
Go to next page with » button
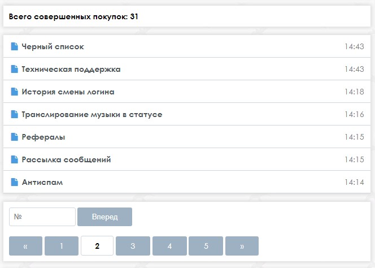coord(242,246)
